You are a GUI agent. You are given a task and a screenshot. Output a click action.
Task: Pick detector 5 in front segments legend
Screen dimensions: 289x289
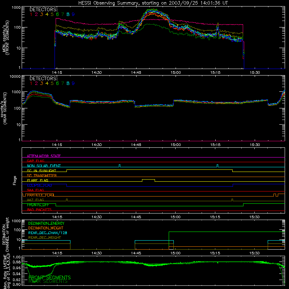click(52, 14)
